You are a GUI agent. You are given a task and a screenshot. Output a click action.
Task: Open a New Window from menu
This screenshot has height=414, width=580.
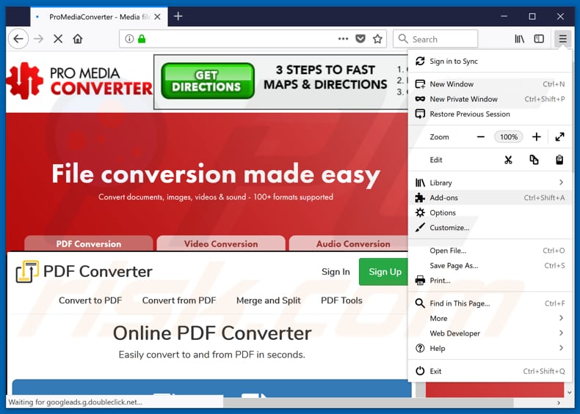coord(490,84)
